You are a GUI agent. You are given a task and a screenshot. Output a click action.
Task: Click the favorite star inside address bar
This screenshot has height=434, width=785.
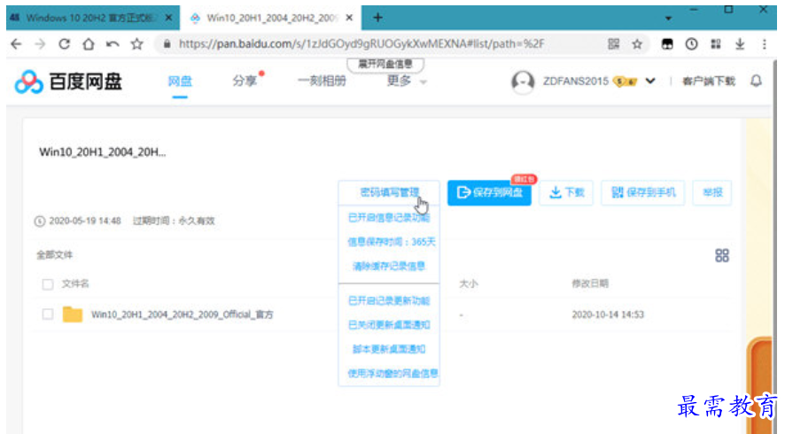[637, 44]
